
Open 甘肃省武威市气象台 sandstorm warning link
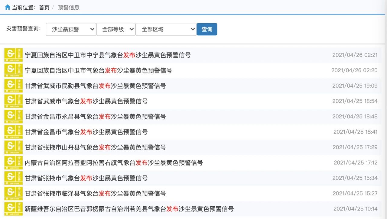[x=86, y=101]
